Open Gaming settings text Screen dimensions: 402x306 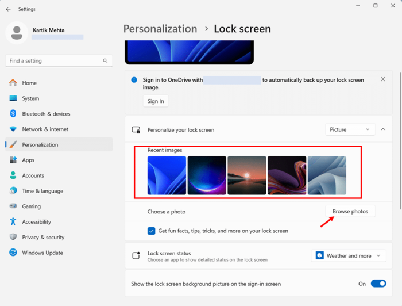[x=31, y=206]
